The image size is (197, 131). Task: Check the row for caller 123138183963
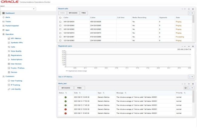[x=60, y=41]
